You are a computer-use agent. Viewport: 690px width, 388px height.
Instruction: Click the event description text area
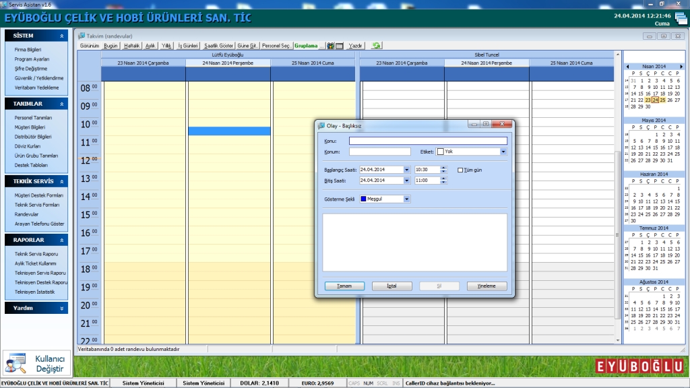pyautogui.click(x=415, y=243)
